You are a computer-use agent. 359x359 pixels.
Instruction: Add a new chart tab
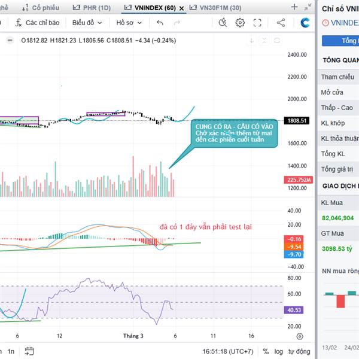(x=294, y=7)
